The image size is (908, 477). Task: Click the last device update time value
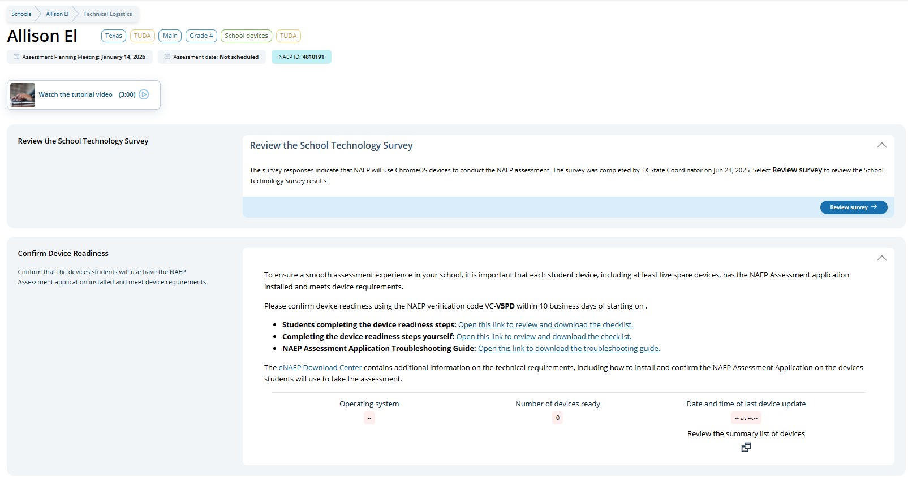pos(746,418)
